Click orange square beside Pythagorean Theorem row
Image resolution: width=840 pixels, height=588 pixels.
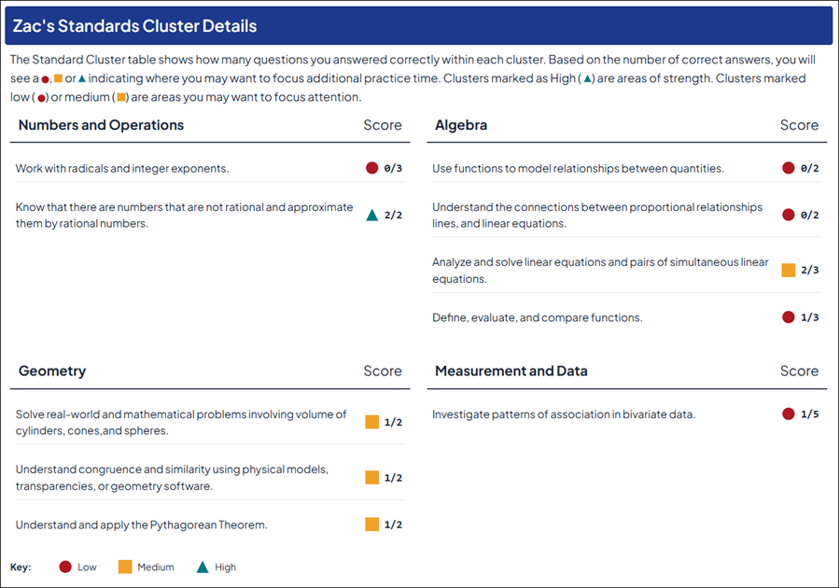[372, 525]
